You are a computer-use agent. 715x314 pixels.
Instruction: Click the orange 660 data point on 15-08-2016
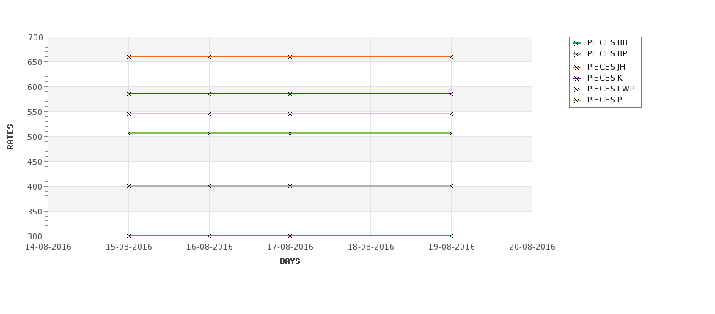tap(128, 56)
